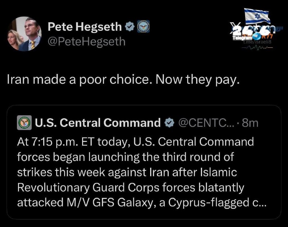This screenshot has width=288, height=227.
Task: Open the quoted CENTCOM post body text
Action: point(141,172)
